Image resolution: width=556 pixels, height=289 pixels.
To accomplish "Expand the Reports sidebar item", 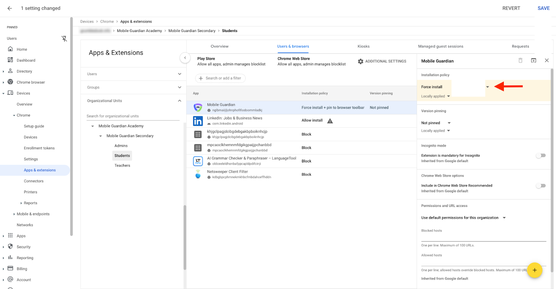I will click(21, 203).
